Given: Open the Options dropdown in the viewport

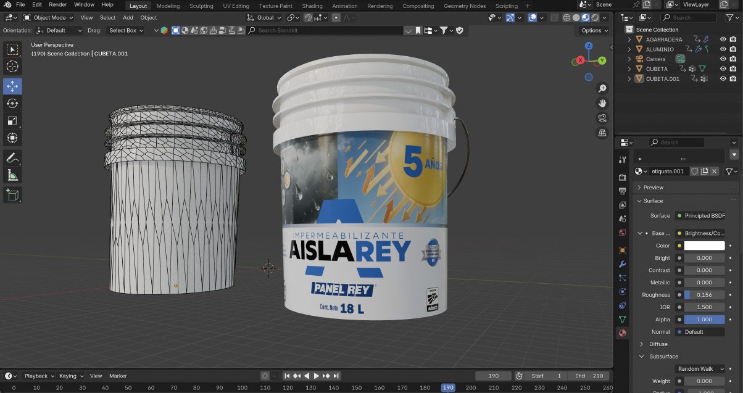Looking at the screenshot, I should coord(594,30).
